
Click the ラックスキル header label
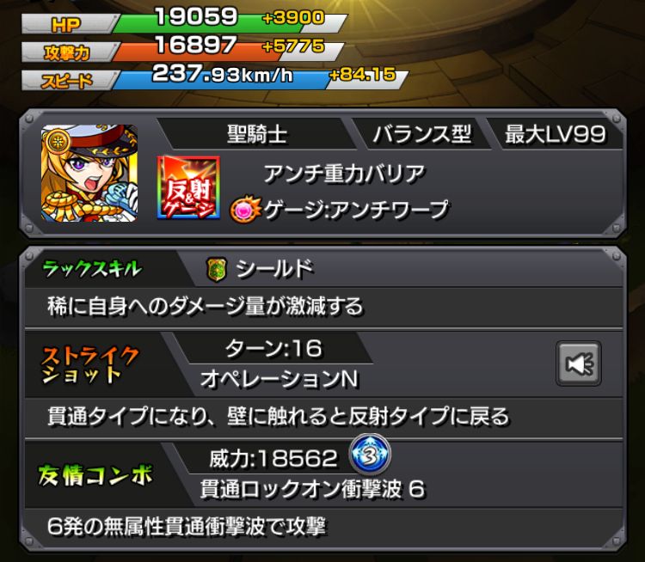click(92, 269)
